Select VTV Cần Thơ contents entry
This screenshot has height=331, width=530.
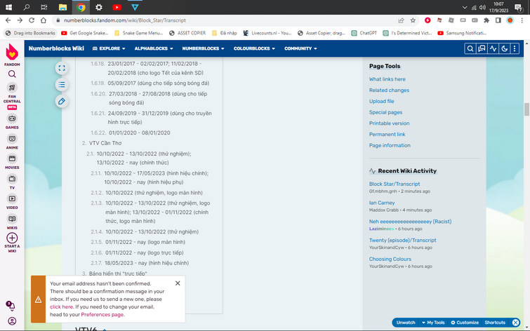pos(105,143)
